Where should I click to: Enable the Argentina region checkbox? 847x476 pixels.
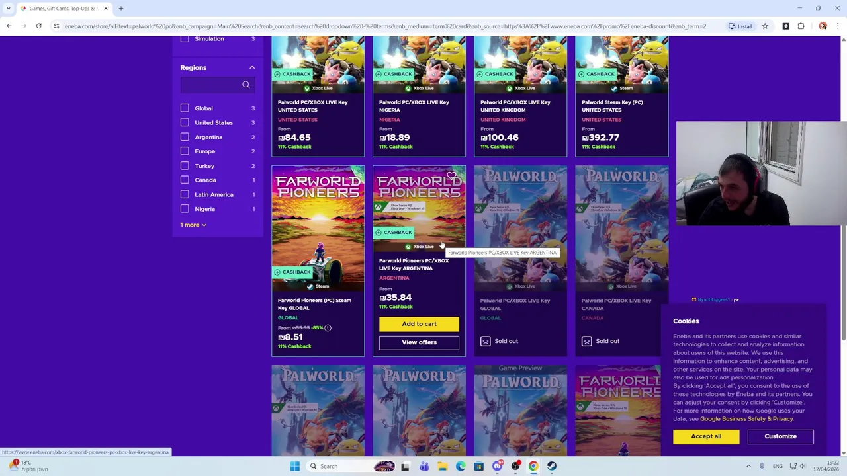pos(185,137)
